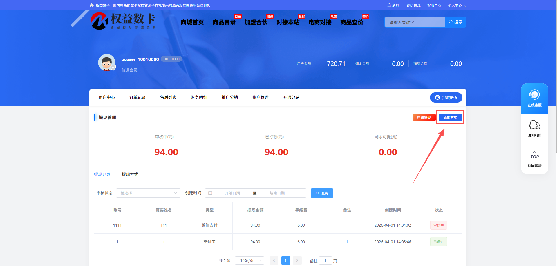The height and width of the screenshot is (266, 557).
Task: Open the 10条/页 page size dropdown
Action: [249, 260]
